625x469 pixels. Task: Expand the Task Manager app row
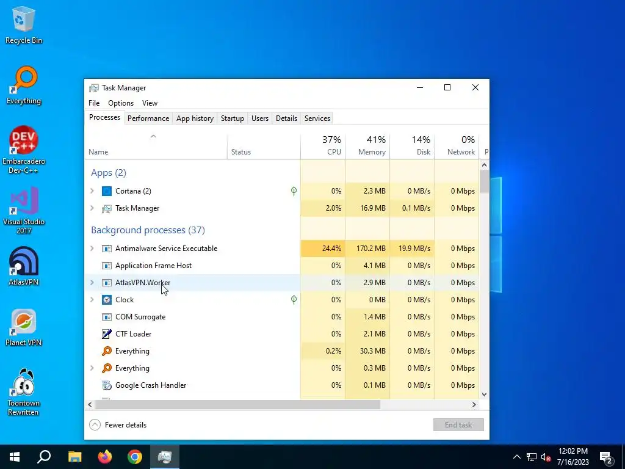pyautogui.click(x=92, y=208)
